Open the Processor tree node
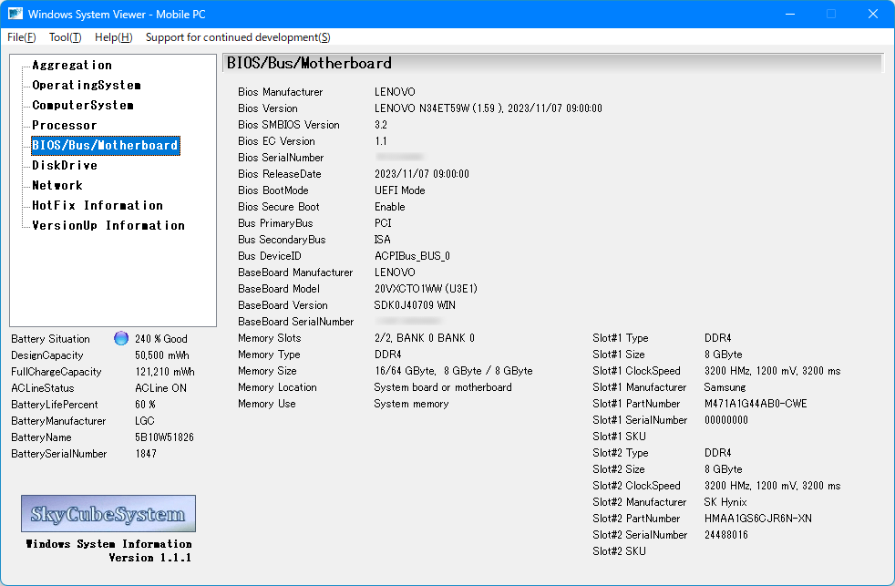This screenshot has width=895, height=586. tap(65, 125)
